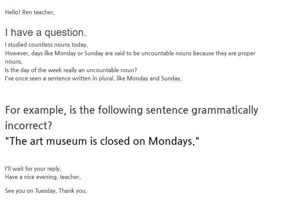Click the greeting 'Hello! Ren teacher.'
281x217 pixels.
(x=30, y=12)
